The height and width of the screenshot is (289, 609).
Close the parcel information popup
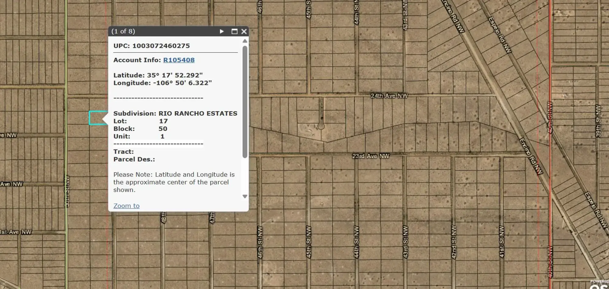243,31
